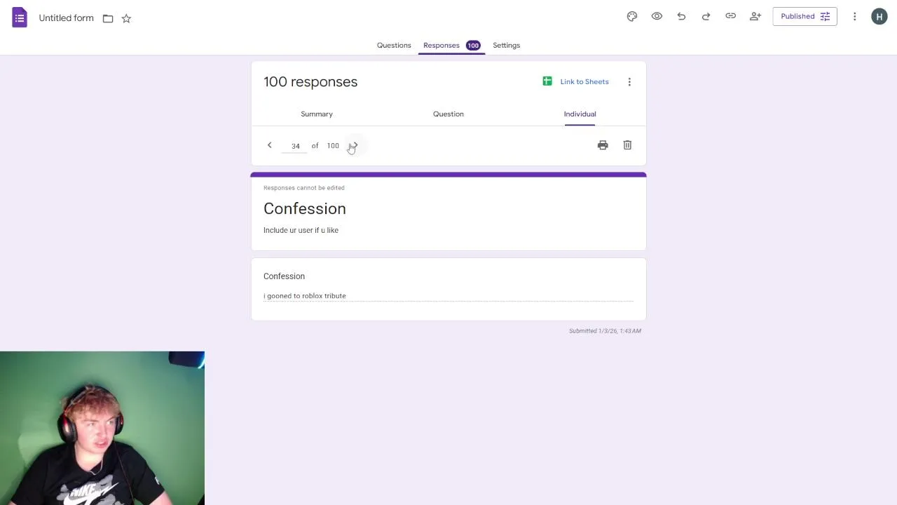This screenshot has width=897, height=505.
Task: Click the webcam overlay video
Action: point(102,428)
